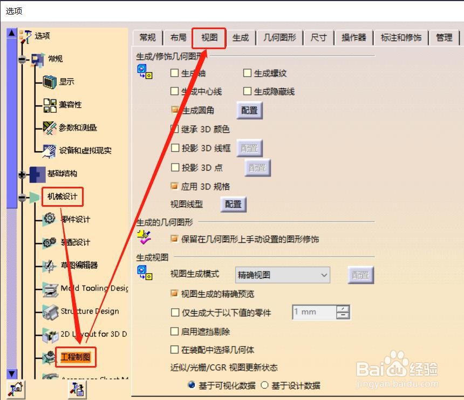Increase the 1 mm value with the stepper
Viewport: 464px width, 400px height.
[x=344, y=309]
